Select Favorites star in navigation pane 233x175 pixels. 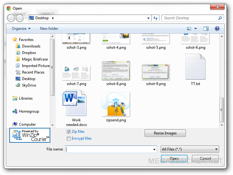click(15, 39)
